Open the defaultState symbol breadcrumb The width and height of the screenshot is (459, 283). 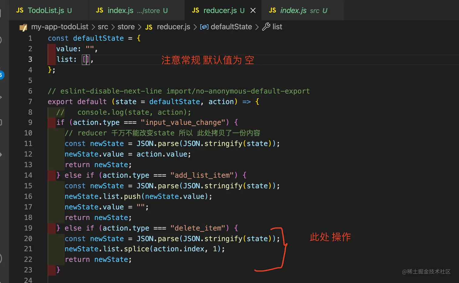[x=231, y=27]
